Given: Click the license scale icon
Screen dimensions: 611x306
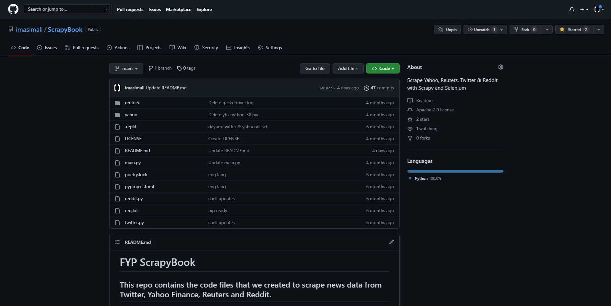Looking at the screenshot, I should tap(410, 110).
